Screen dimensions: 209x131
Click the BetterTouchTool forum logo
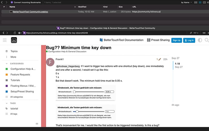tap(14, 40)
